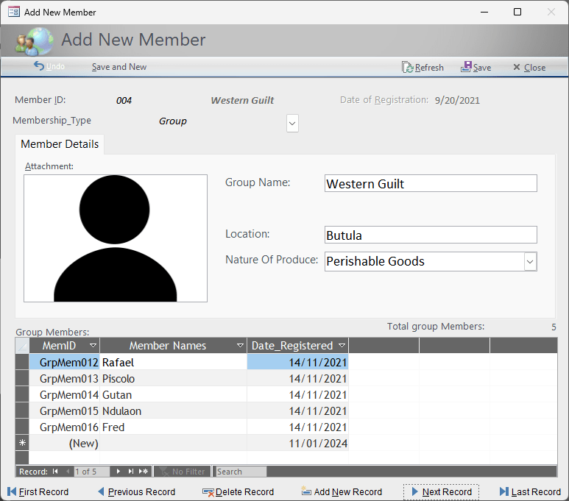Click the Previous Record button label
The image size is (569, 501).
[141, 492]
